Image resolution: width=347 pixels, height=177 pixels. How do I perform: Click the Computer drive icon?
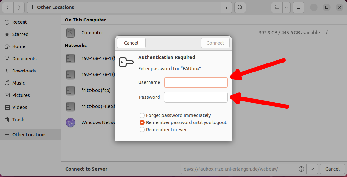(x=70, y=33)
